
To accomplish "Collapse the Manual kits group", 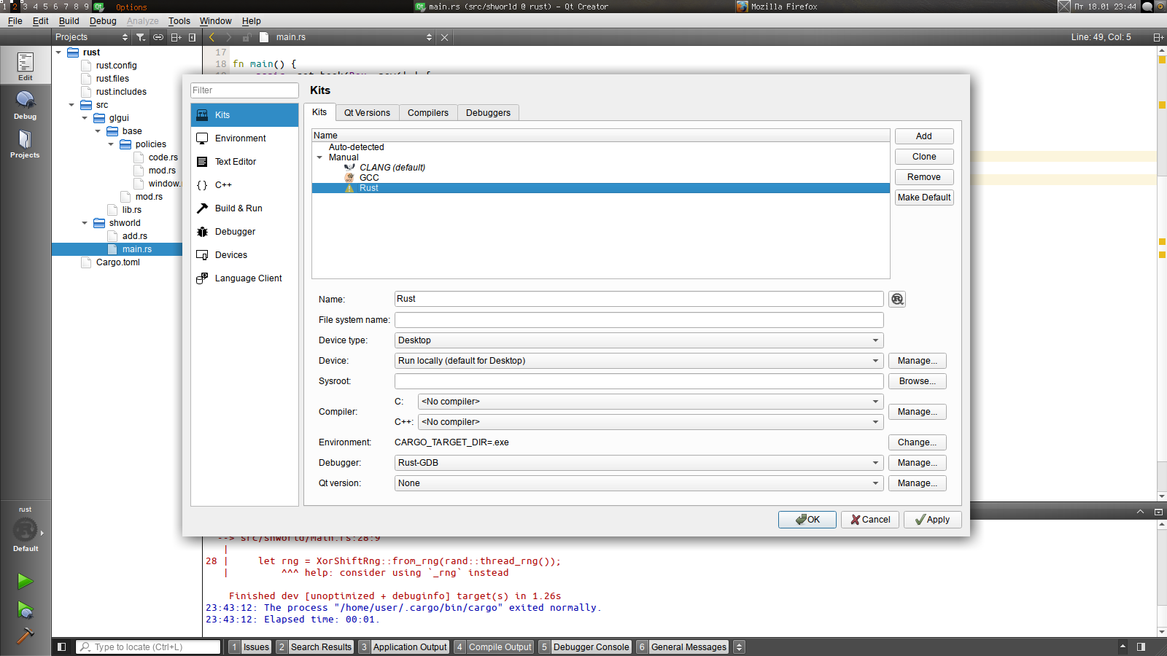I will (319, 157).
